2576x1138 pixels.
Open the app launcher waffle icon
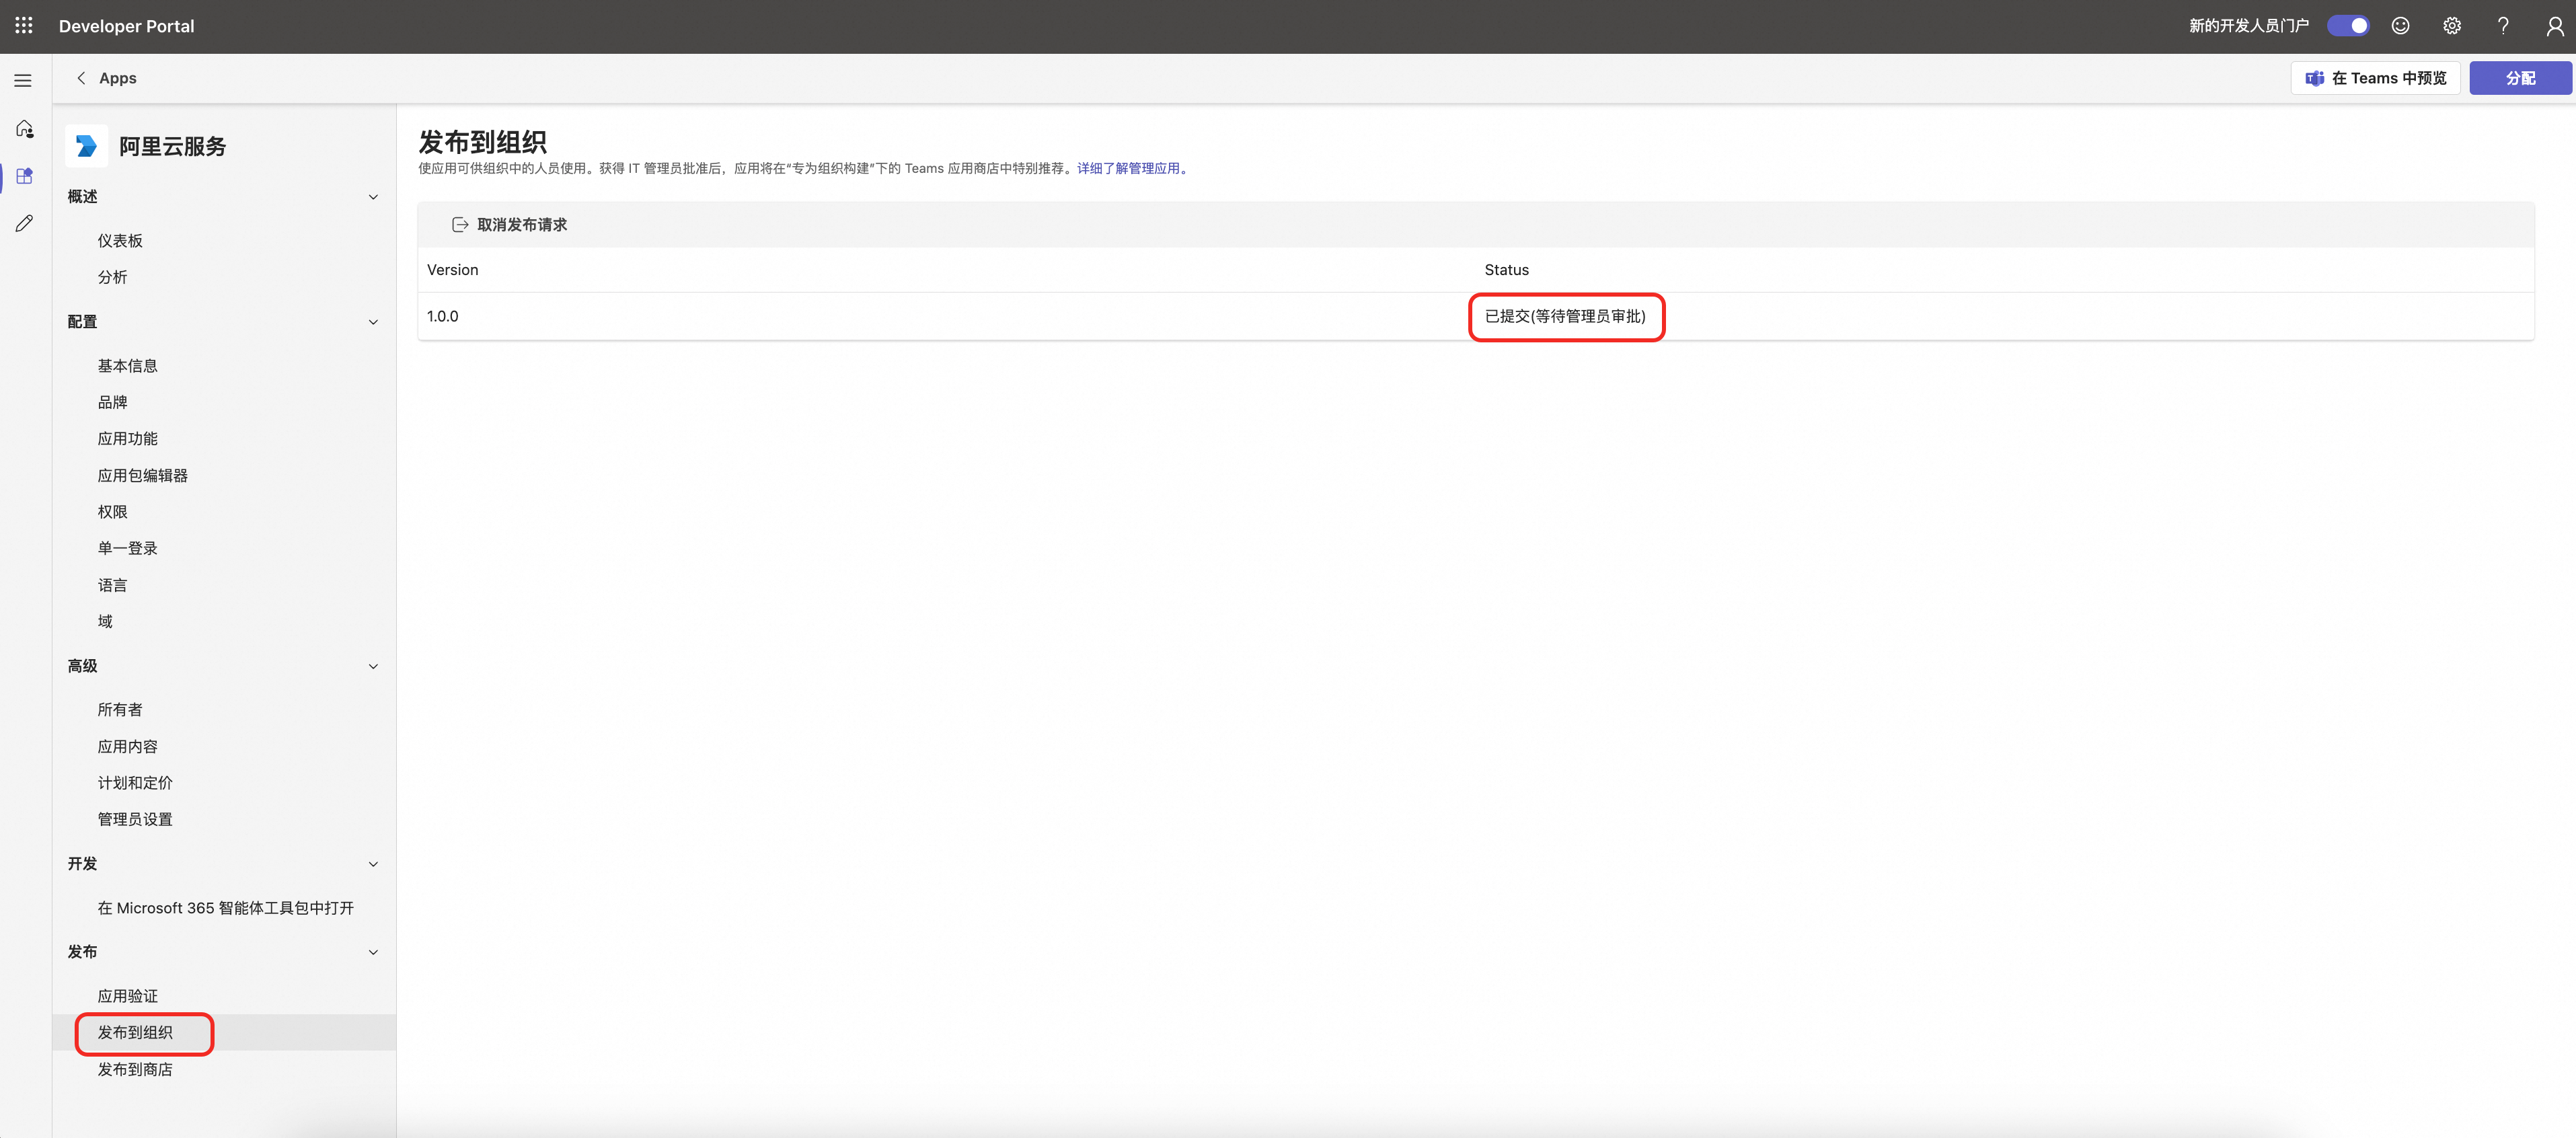point(24,26)
